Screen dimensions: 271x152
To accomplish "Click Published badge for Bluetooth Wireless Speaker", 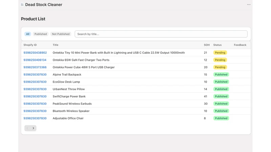I will coord(221,111).
